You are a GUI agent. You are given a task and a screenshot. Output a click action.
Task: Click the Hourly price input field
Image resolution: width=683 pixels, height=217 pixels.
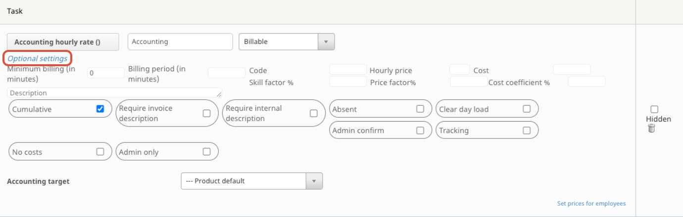point(459,70)
